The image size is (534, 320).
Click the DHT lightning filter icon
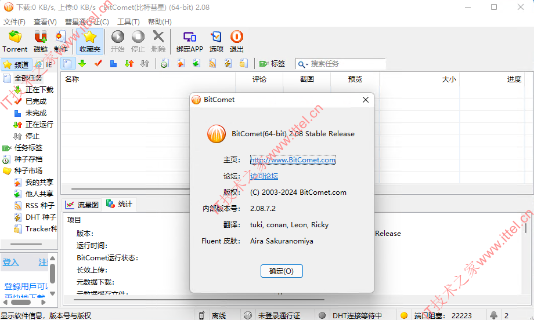pyautogui.click(x=228, y=64)
